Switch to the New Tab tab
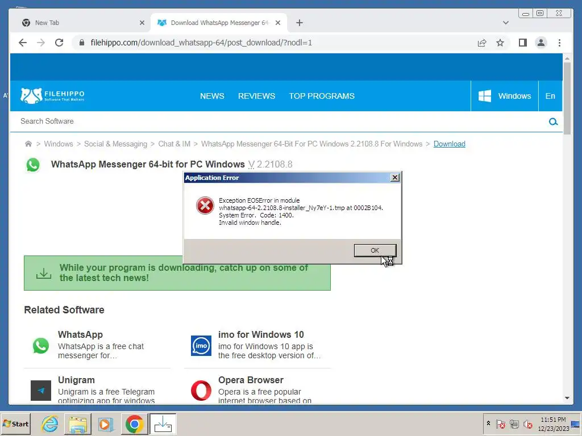This screenshot has height=436, width=582. tap(81, 23)
